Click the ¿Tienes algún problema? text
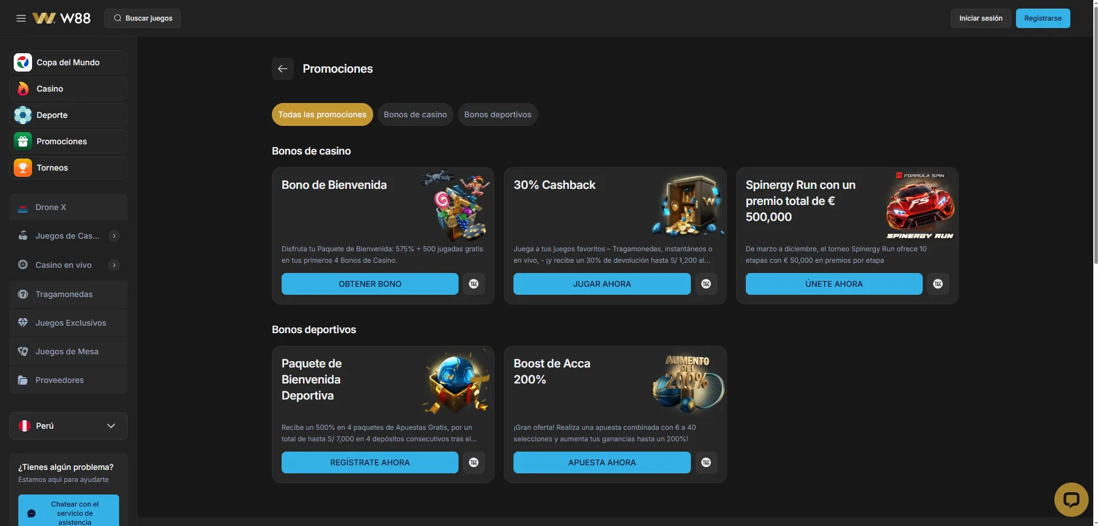This screenshot has height=526, width=1099. [x=66, y=467]
